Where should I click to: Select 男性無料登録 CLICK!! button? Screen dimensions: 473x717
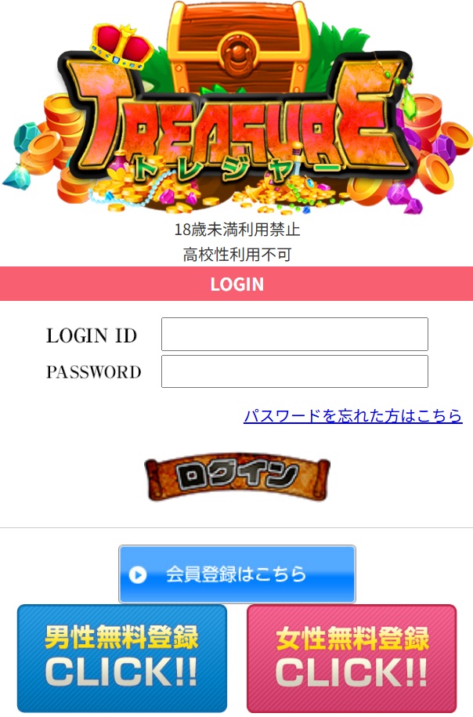tap(122, 658)
